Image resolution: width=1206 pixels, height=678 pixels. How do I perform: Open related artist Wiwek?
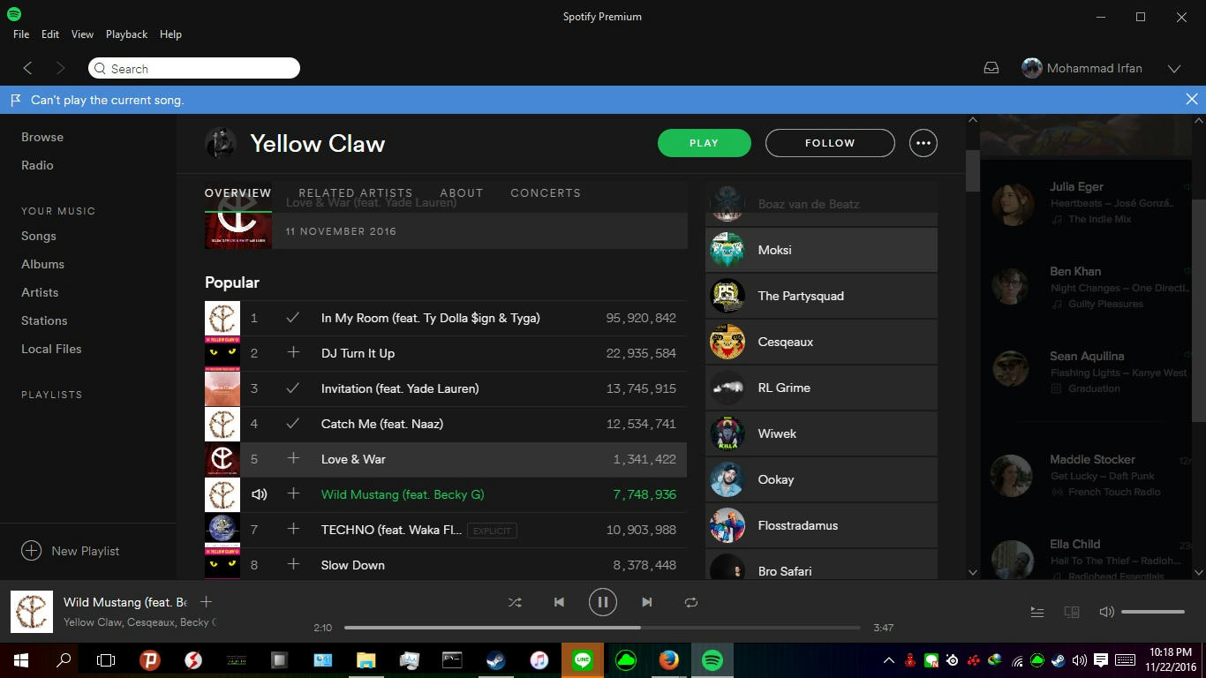tap(821, 433)
